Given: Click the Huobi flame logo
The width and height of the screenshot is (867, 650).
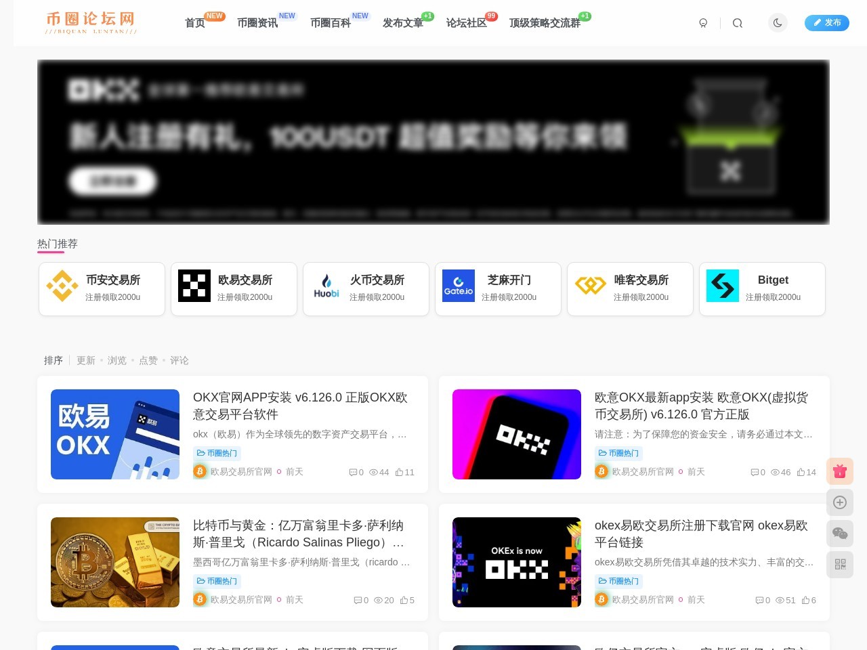Looking at the screenshot, I should pos(326,286).
